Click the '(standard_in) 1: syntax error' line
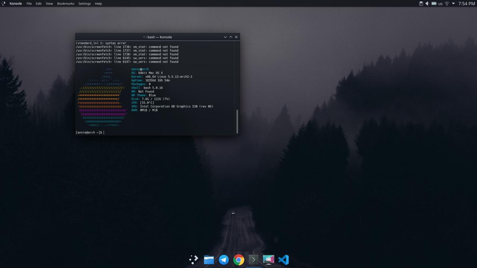This screenshot has height=268, width=477. point(101,43)
